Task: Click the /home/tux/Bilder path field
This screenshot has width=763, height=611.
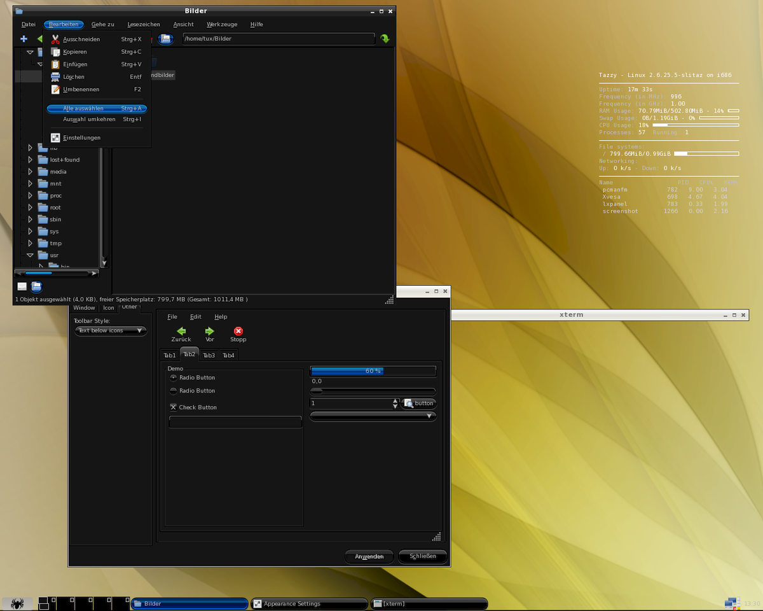Action: click(278, 39)
